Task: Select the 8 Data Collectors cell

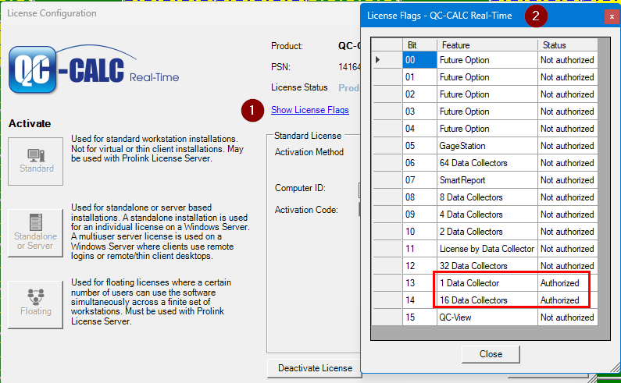Action: (x=487, y=197)
